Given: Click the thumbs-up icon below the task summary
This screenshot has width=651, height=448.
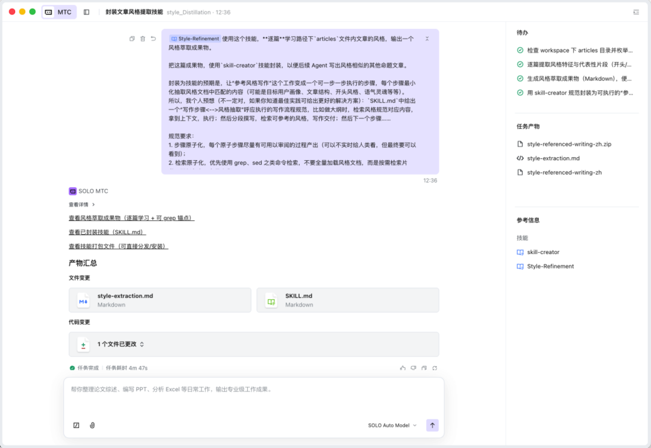Looking at the screenshot, I should click(x=403, y=368).
